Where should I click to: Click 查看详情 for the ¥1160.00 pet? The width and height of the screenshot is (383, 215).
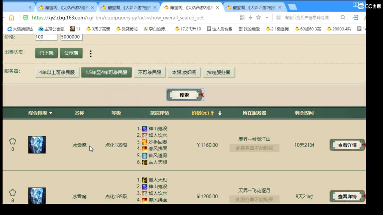tap(347, 145)
